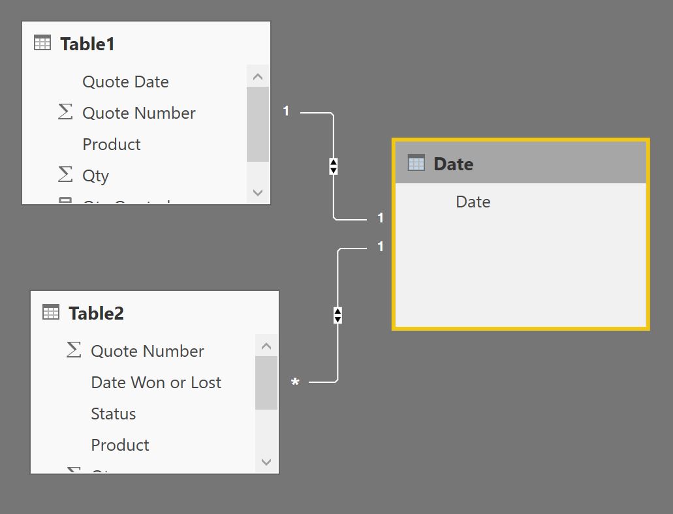Select the sigma icon beside Table1 Quote Number
This screenshot has width=673, height=514.
pyautogui.click(x=65, y=112)
